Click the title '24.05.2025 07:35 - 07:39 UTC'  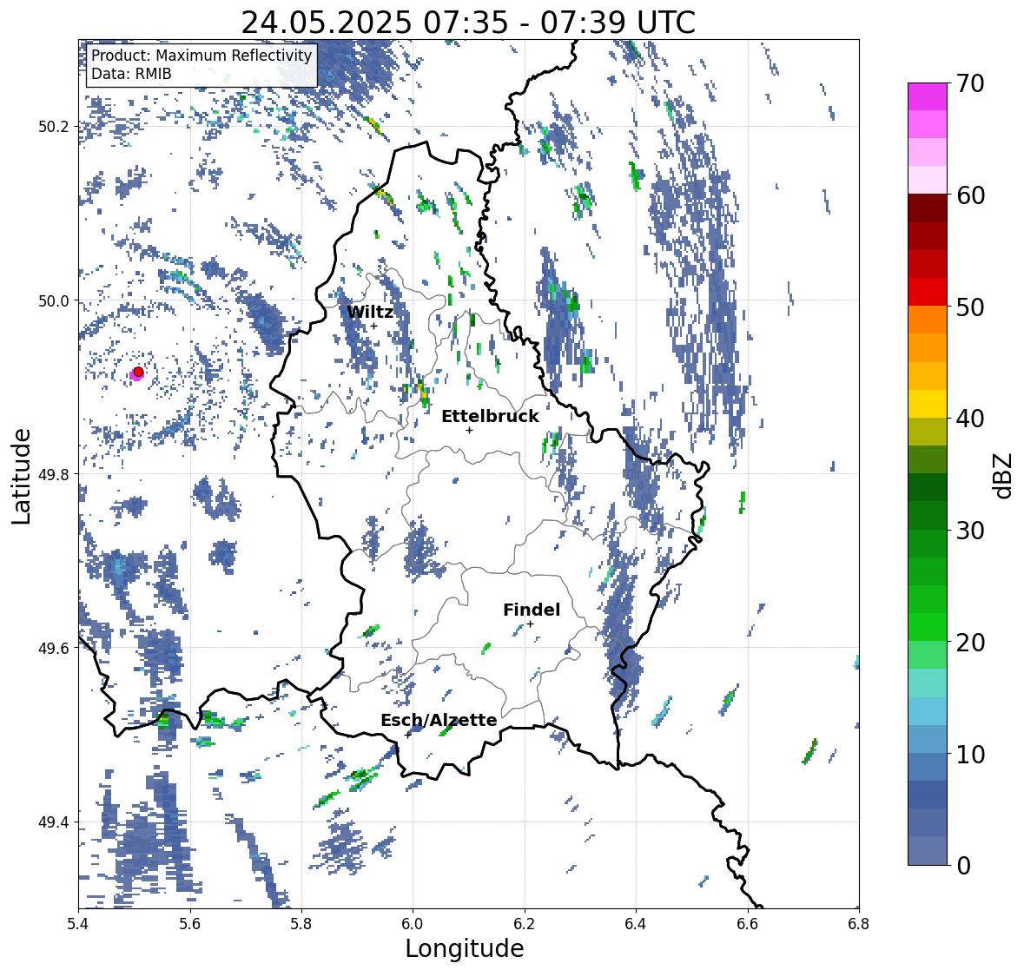click(x=468, y=23)
